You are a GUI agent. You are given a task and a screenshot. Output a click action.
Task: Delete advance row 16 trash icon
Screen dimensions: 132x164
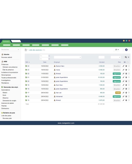pyautogui.click(x=126, y=97)
